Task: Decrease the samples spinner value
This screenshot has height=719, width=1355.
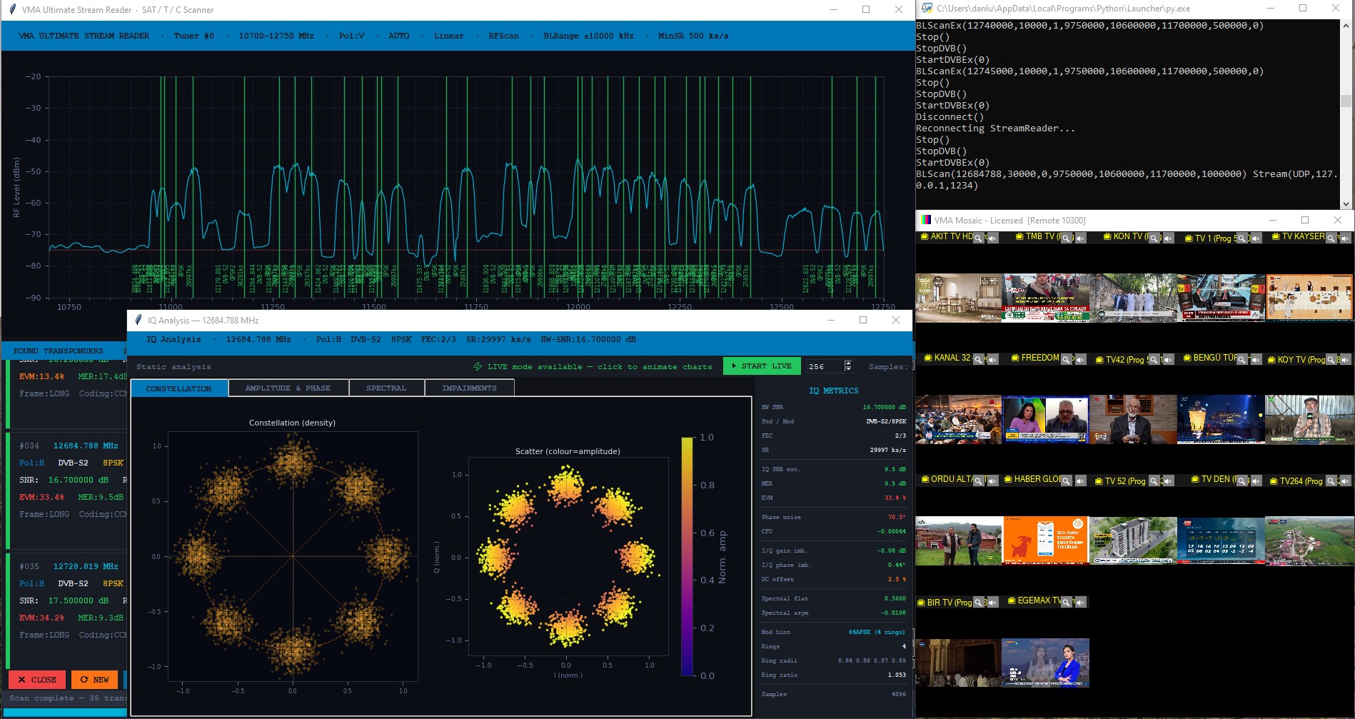Action: pos(848,369)
